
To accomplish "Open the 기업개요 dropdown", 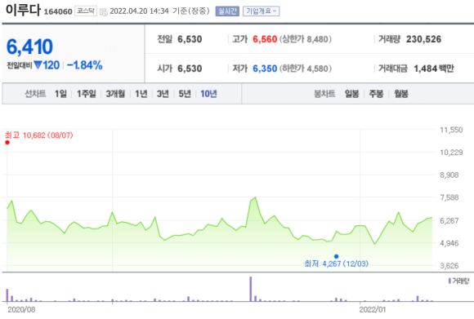I will 262,11.
